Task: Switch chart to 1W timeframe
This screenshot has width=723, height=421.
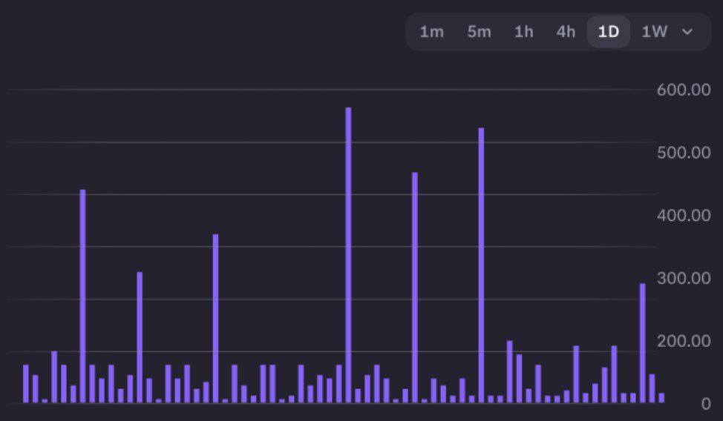Action: point(655,32)
